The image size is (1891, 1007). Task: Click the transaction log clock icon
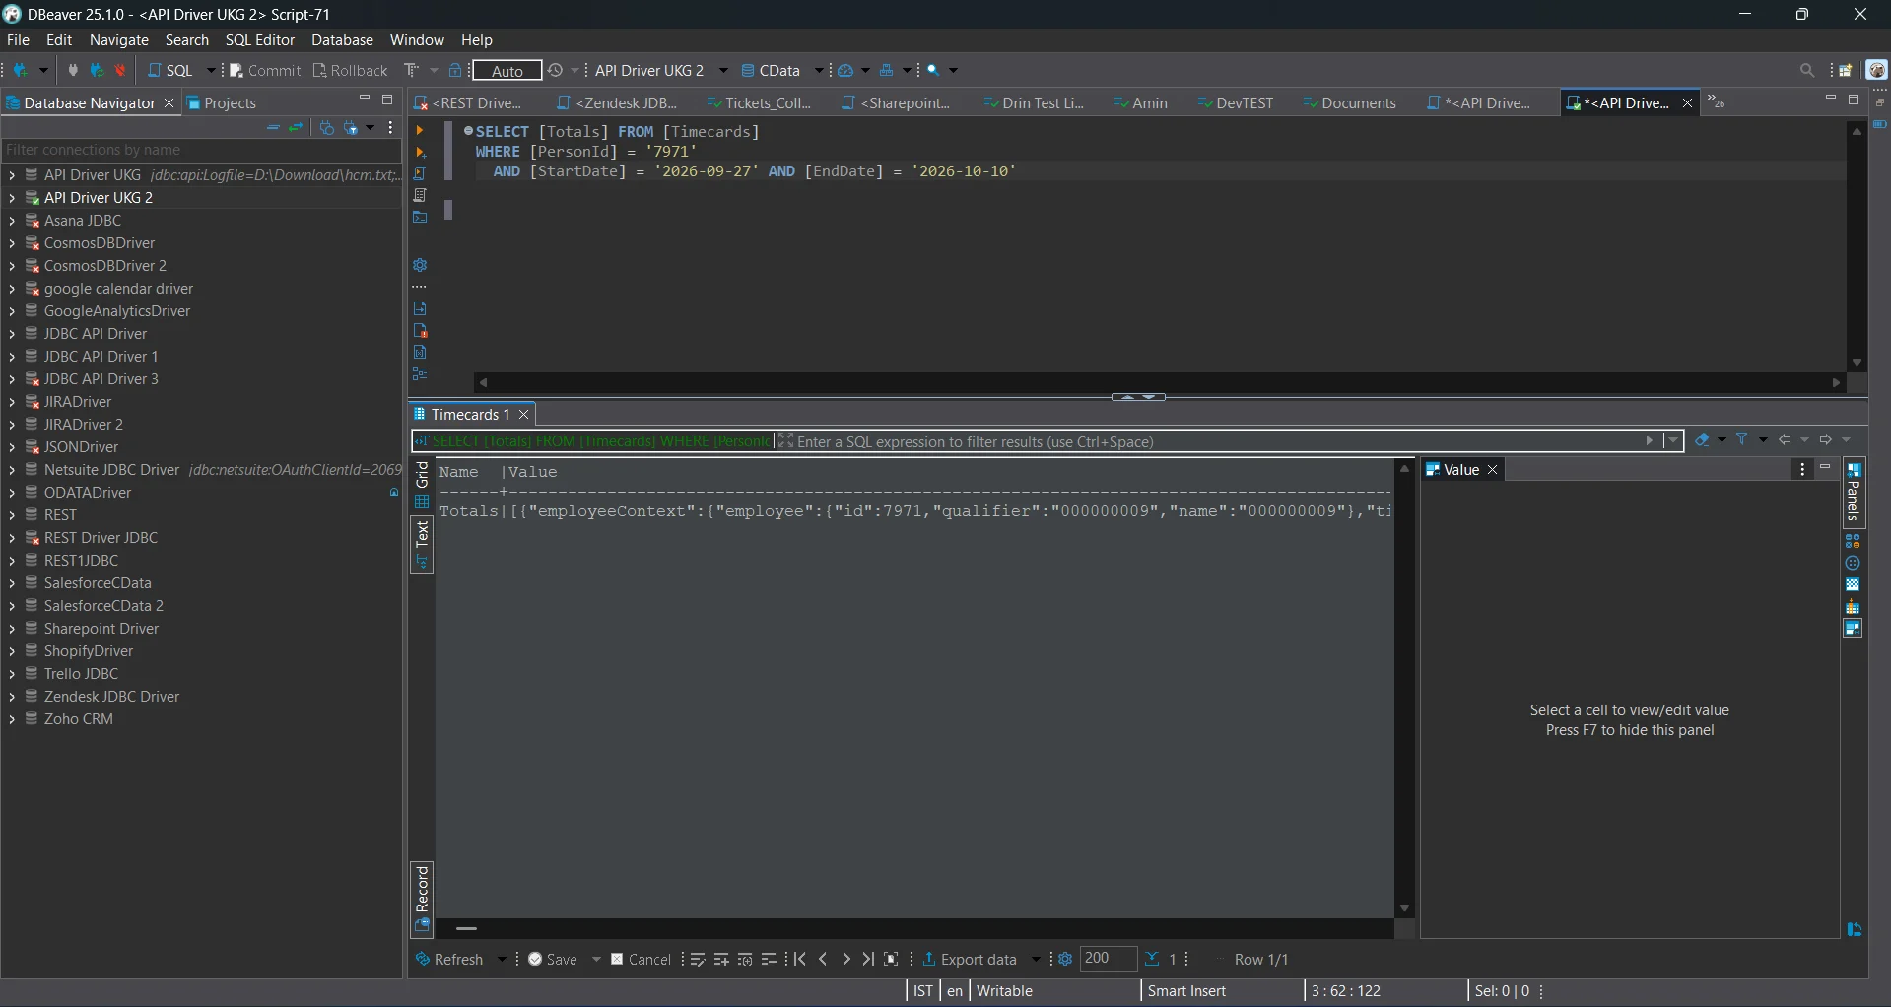[x=556, y=70]
